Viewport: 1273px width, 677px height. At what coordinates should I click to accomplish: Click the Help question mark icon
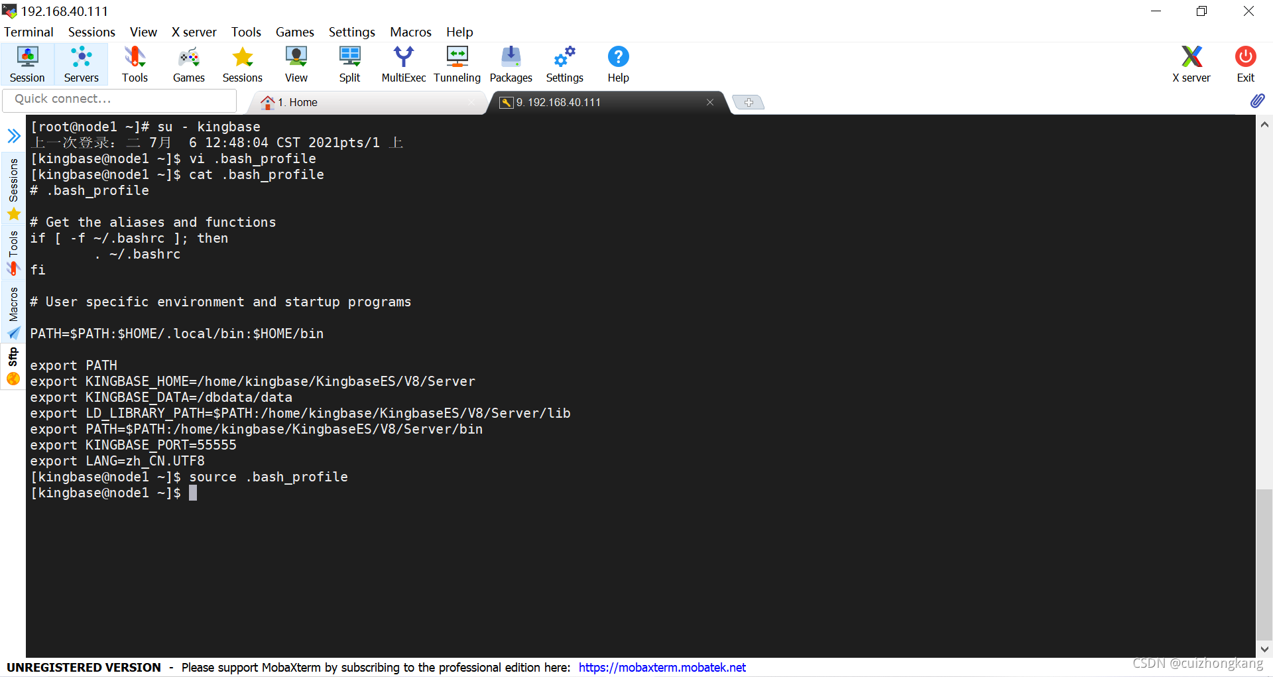click(618, 64)
